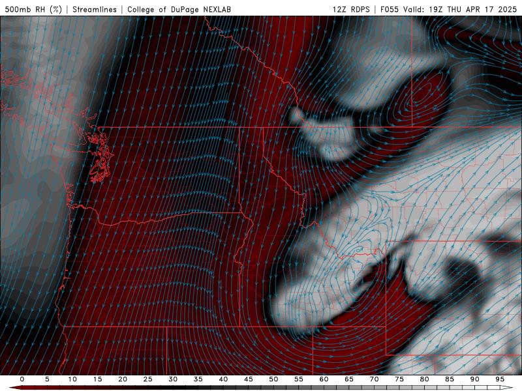Click the color scale label '20'
The height and width of the screenshot is (391, 522).
(x=123, y=379)
